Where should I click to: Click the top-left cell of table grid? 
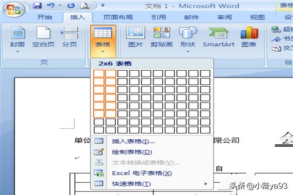[x=99, y=74]
